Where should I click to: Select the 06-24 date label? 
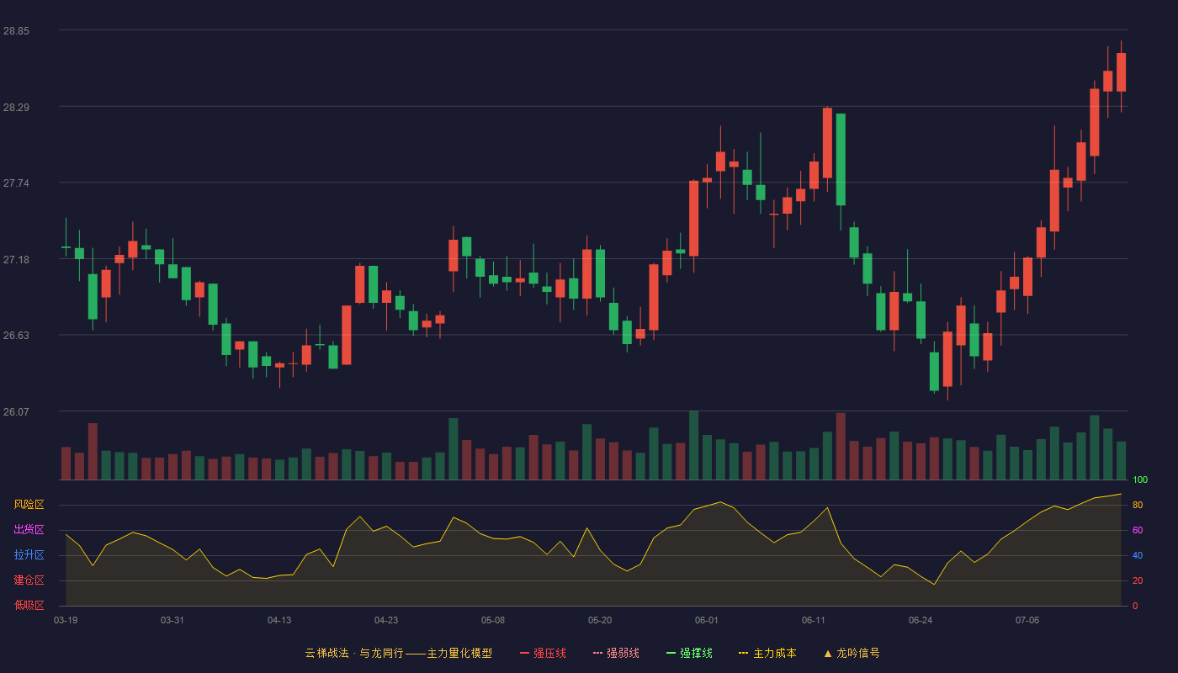coord(921,620)
